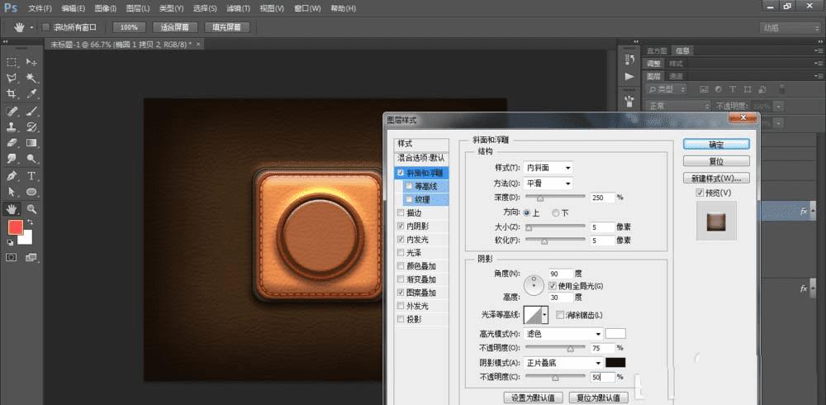Select the Gradient tool
Screen dimensions: 826x405
(x=31, y=142)
